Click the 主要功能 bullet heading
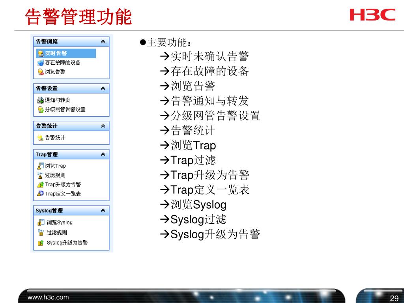This screenshot has width=404, height=303. (x=169, y=43)
